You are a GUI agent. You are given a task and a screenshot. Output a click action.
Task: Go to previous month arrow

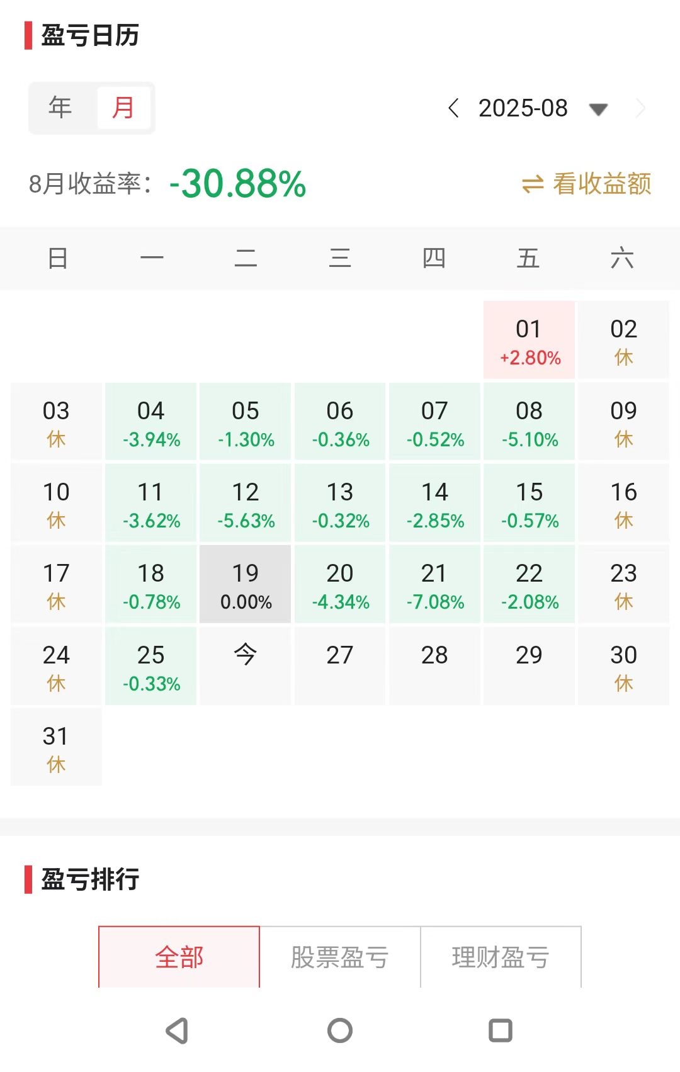tap(453, 108)
